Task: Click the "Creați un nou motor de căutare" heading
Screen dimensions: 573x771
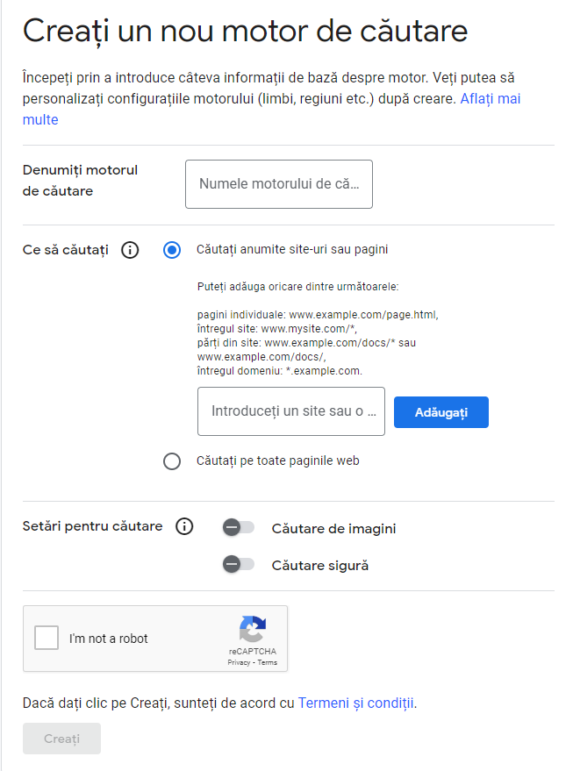Action: [245, 32]
